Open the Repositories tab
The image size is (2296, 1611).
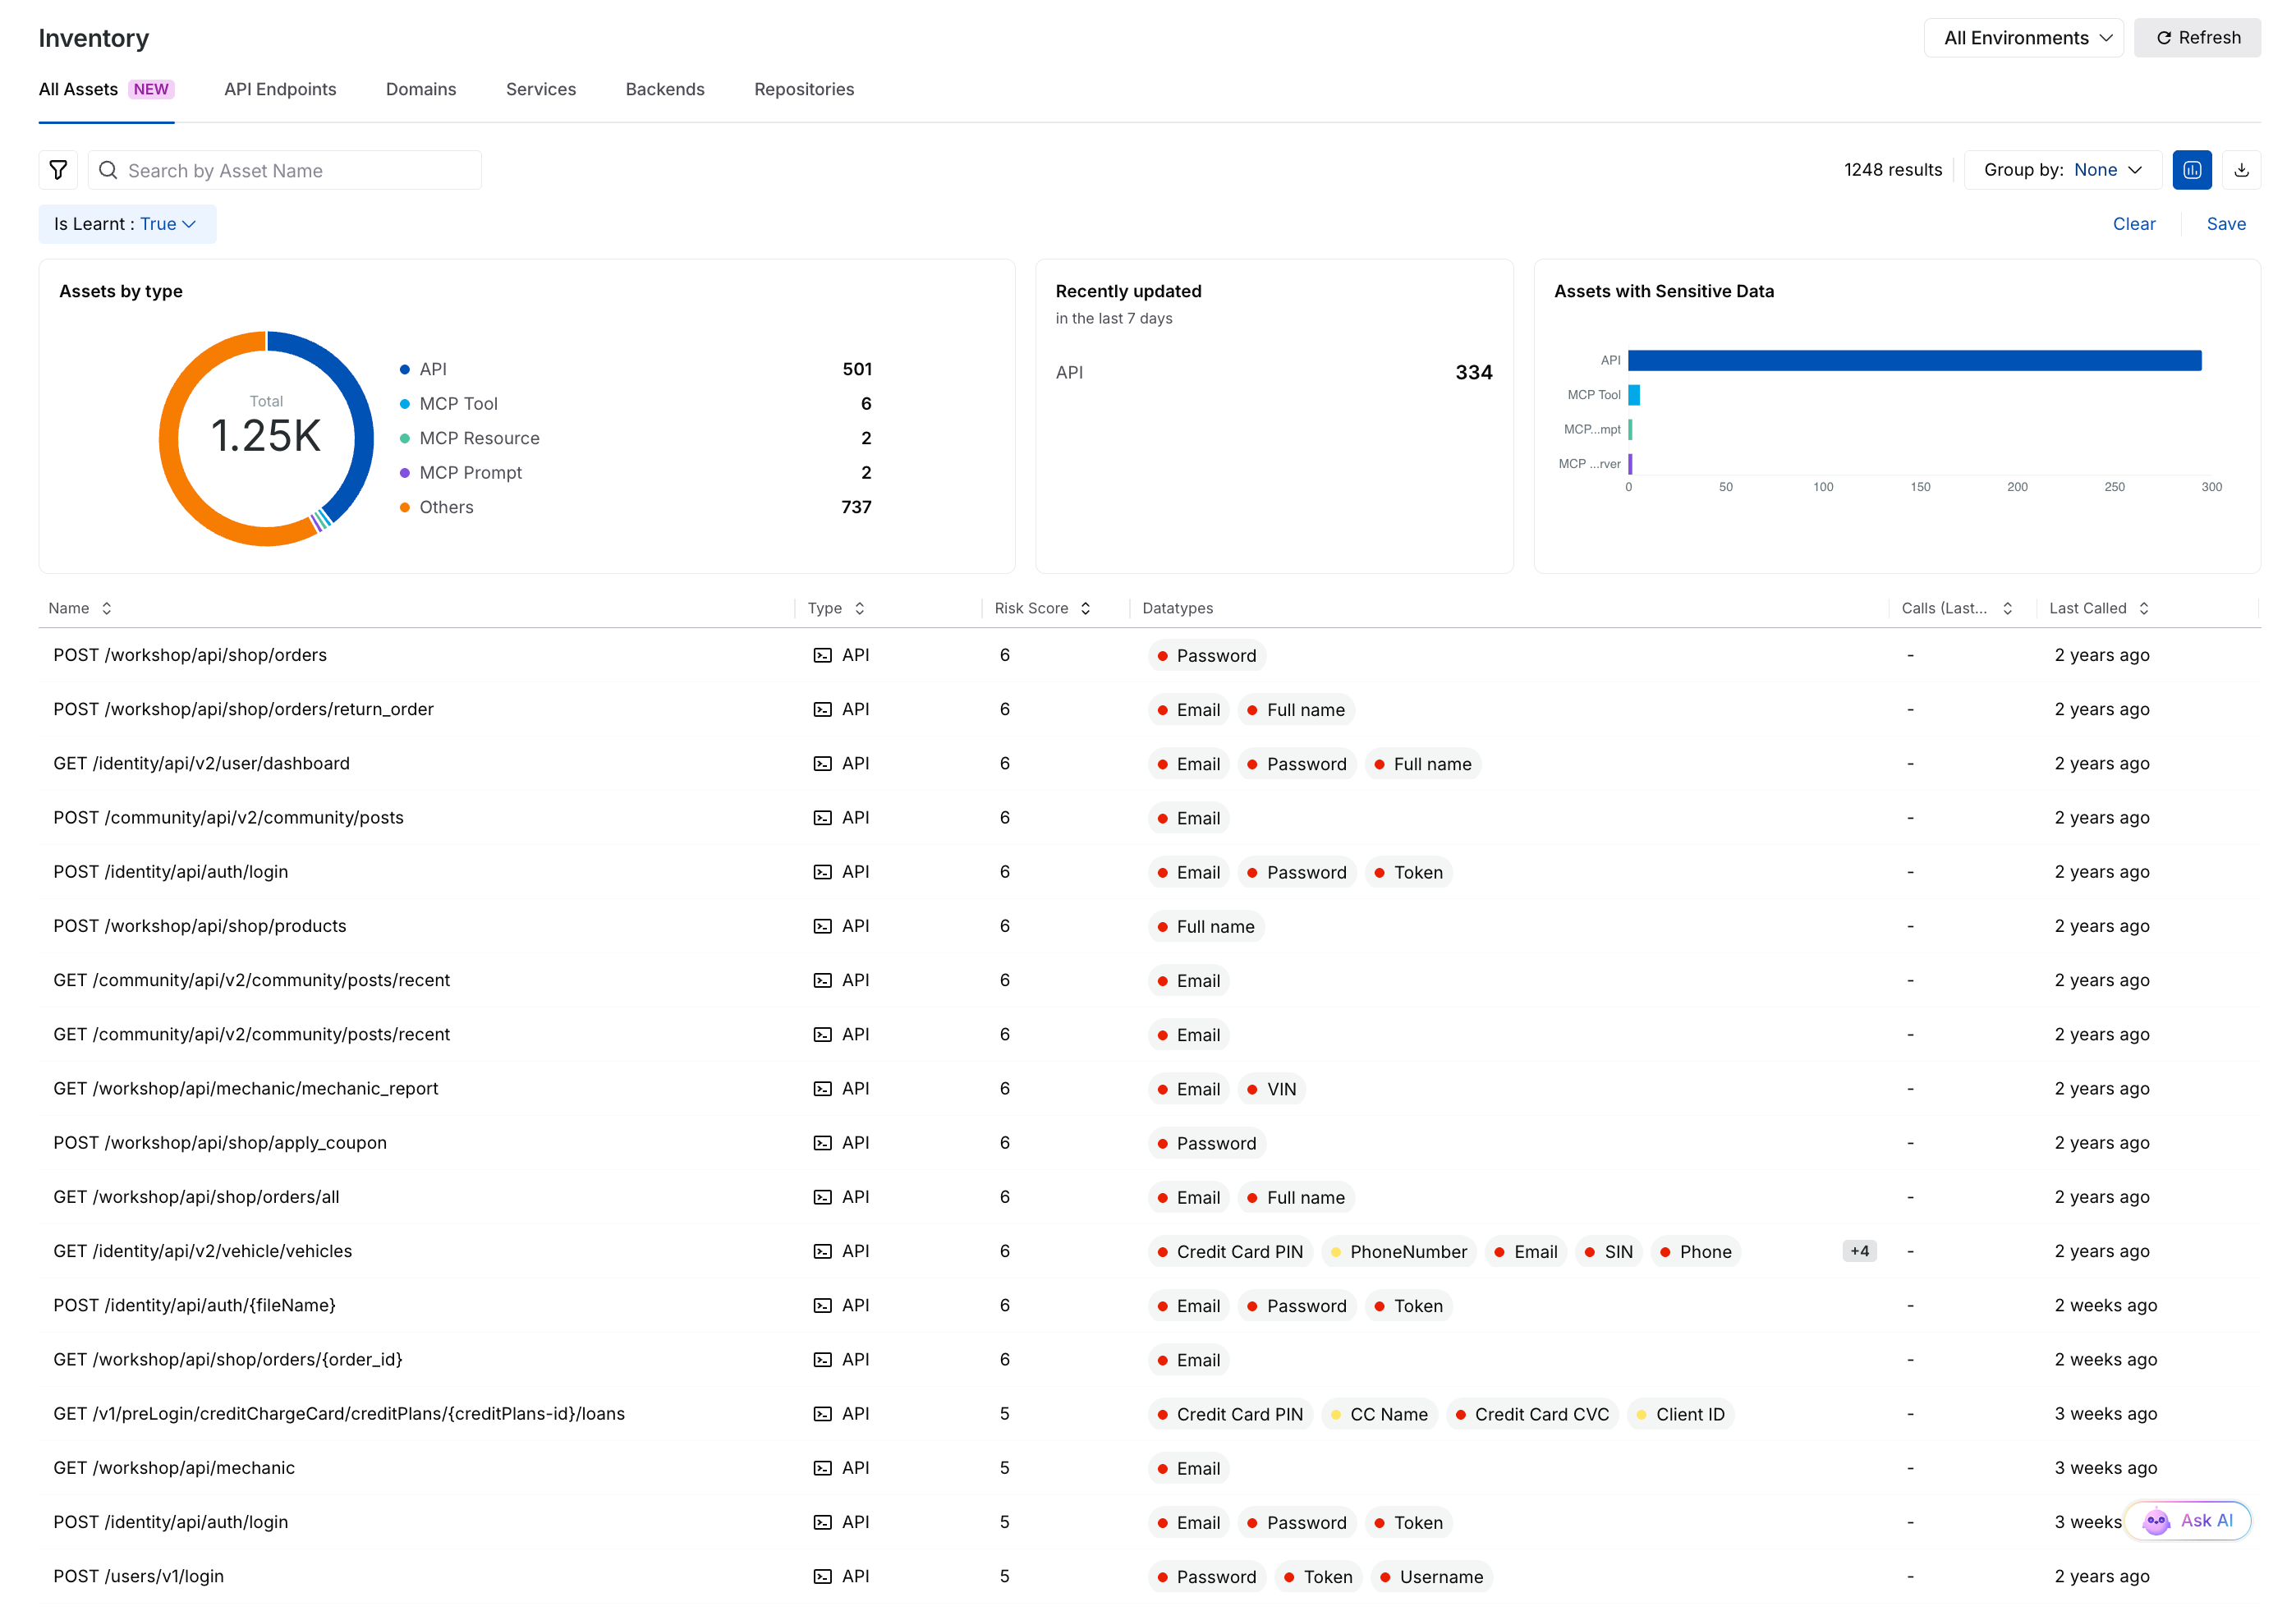pyautogui.click(x=804, y=89)
